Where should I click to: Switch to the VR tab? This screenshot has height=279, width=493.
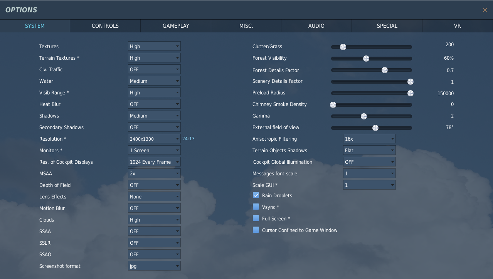(x=458, y=26)
